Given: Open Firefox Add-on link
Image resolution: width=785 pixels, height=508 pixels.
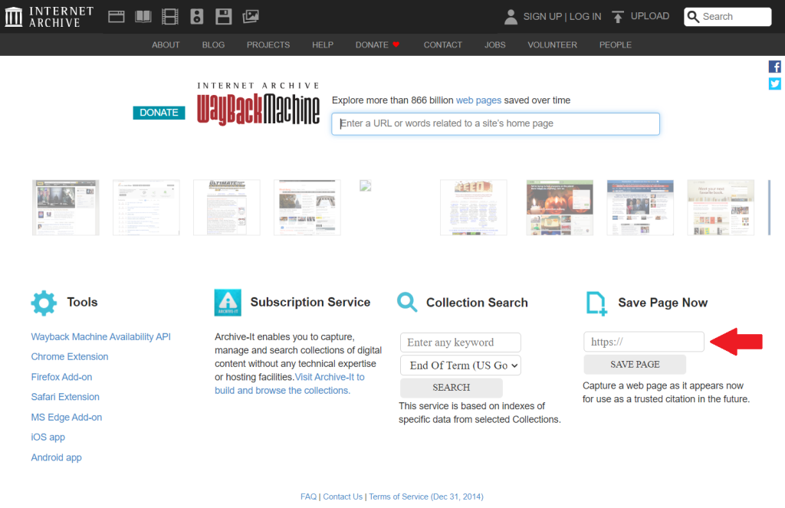Looking at the screenshot, I should point(61,377).
